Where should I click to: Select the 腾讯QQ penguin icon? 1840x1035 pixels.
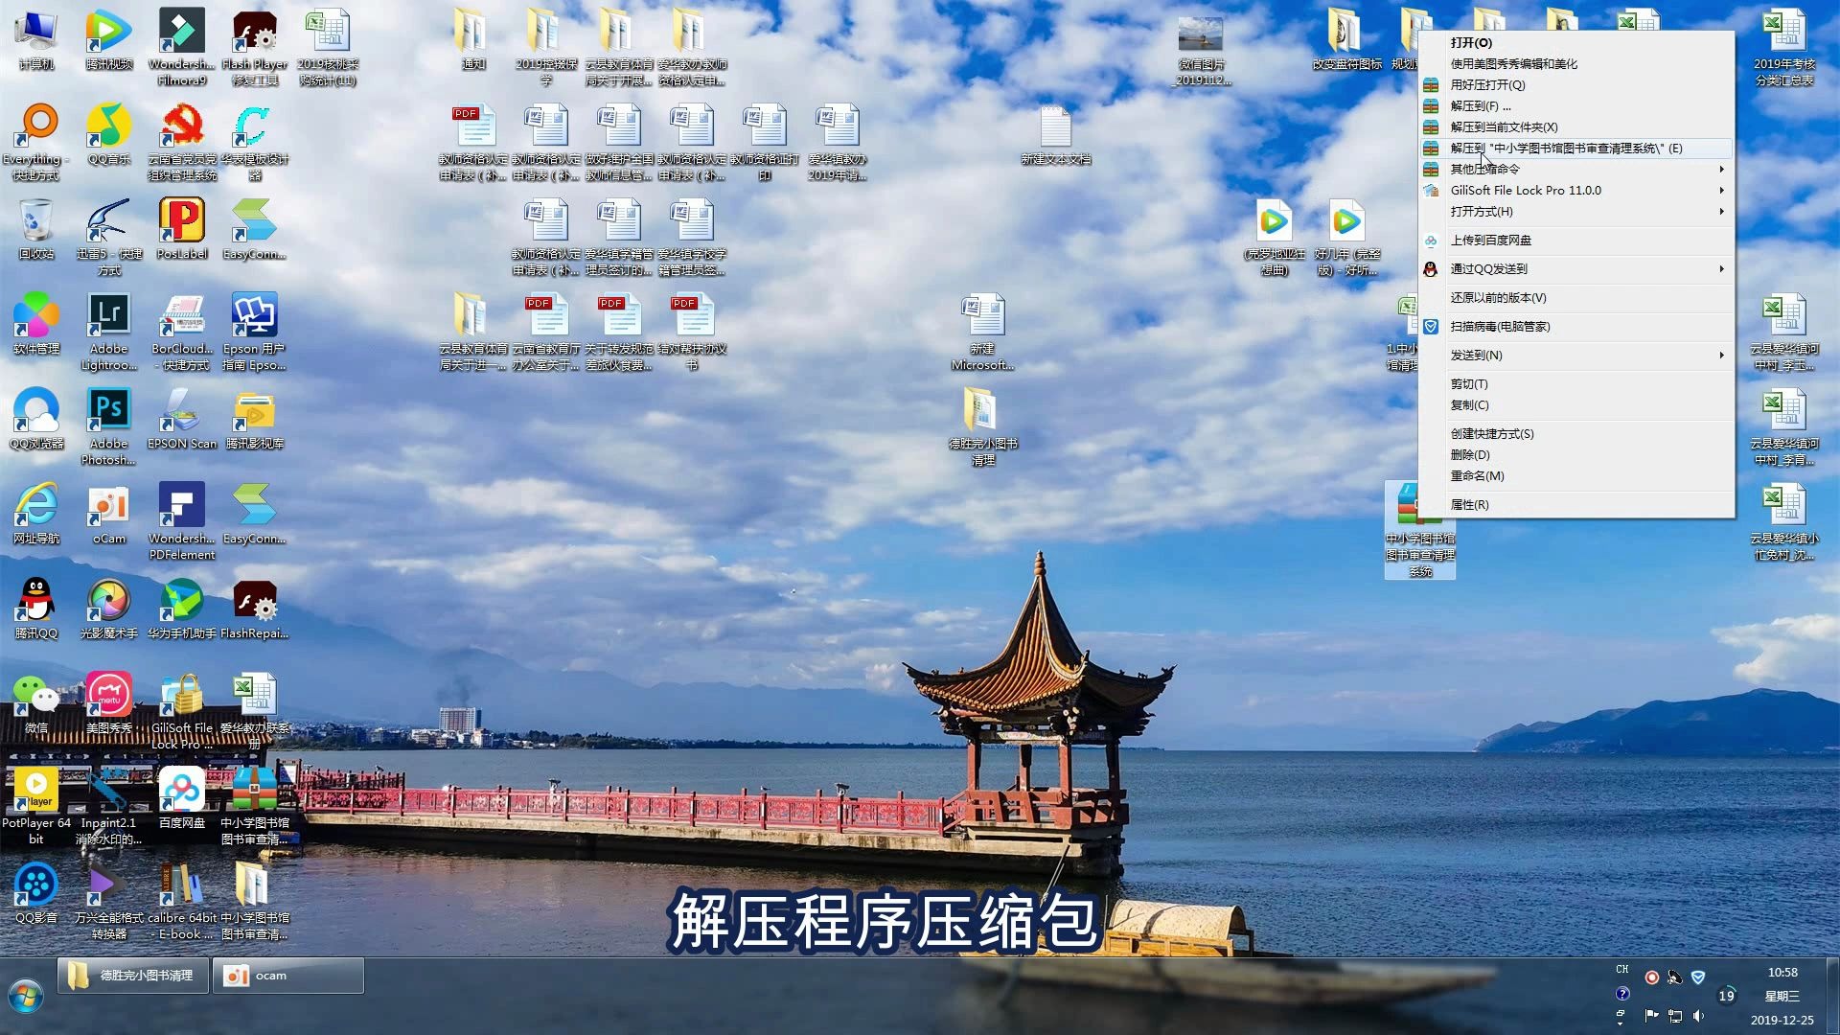click(x=36, y=610)
